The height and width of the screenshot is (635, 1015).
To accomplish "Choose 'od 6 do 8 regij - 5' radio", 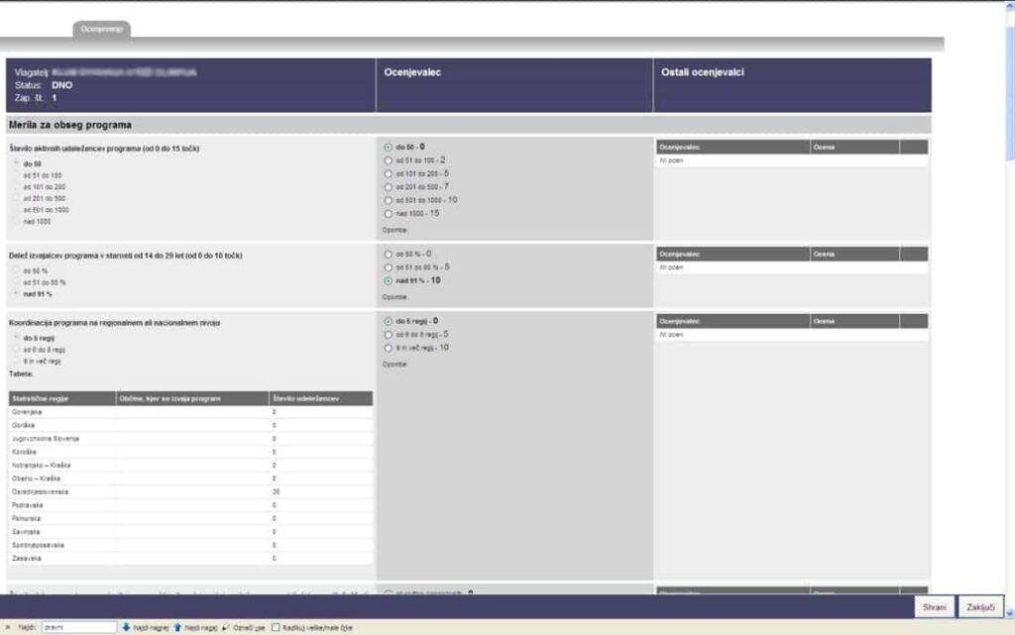I will coord(388,335).
